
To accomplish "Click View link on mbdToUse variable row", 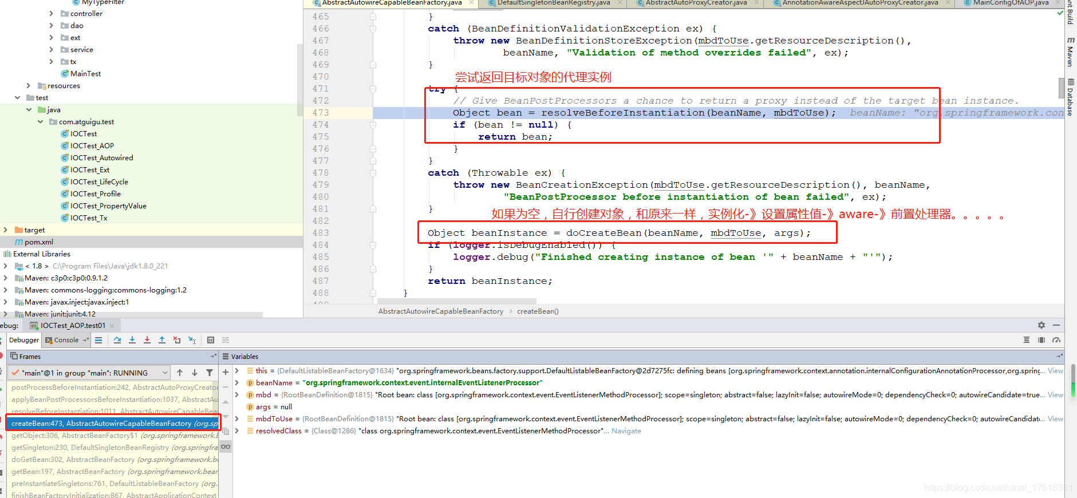I will (1055, 418).
